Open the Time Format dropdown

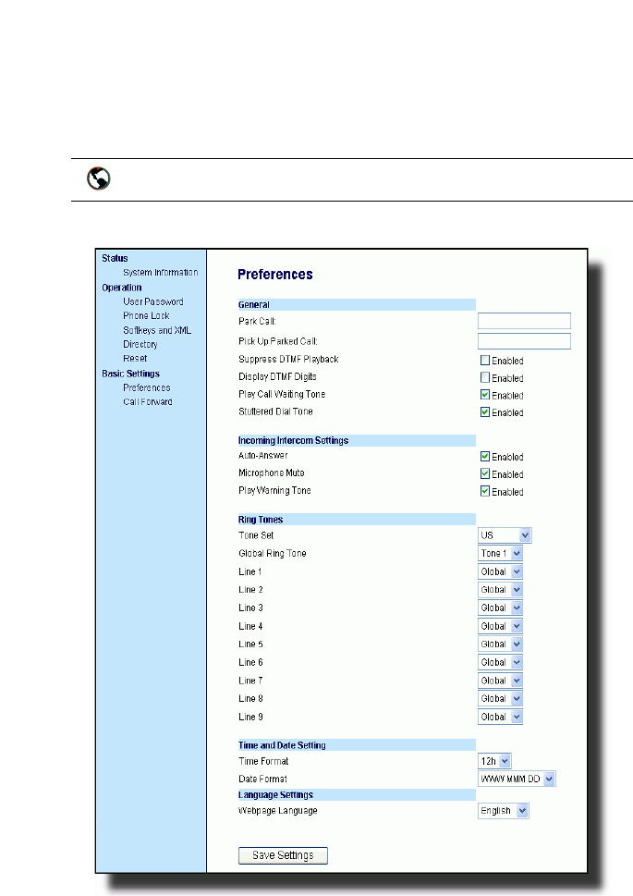(494, 761)
